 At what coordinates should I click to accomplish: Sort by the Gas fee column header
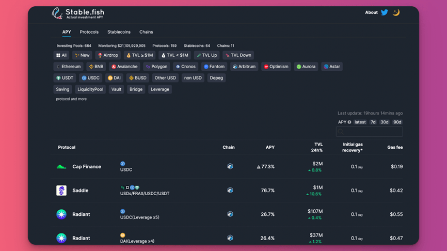(x=395, y=147)
